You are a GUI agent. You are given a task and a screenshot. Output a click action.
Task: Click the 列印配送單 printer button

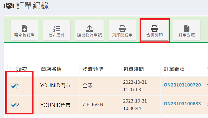(122, 30)
